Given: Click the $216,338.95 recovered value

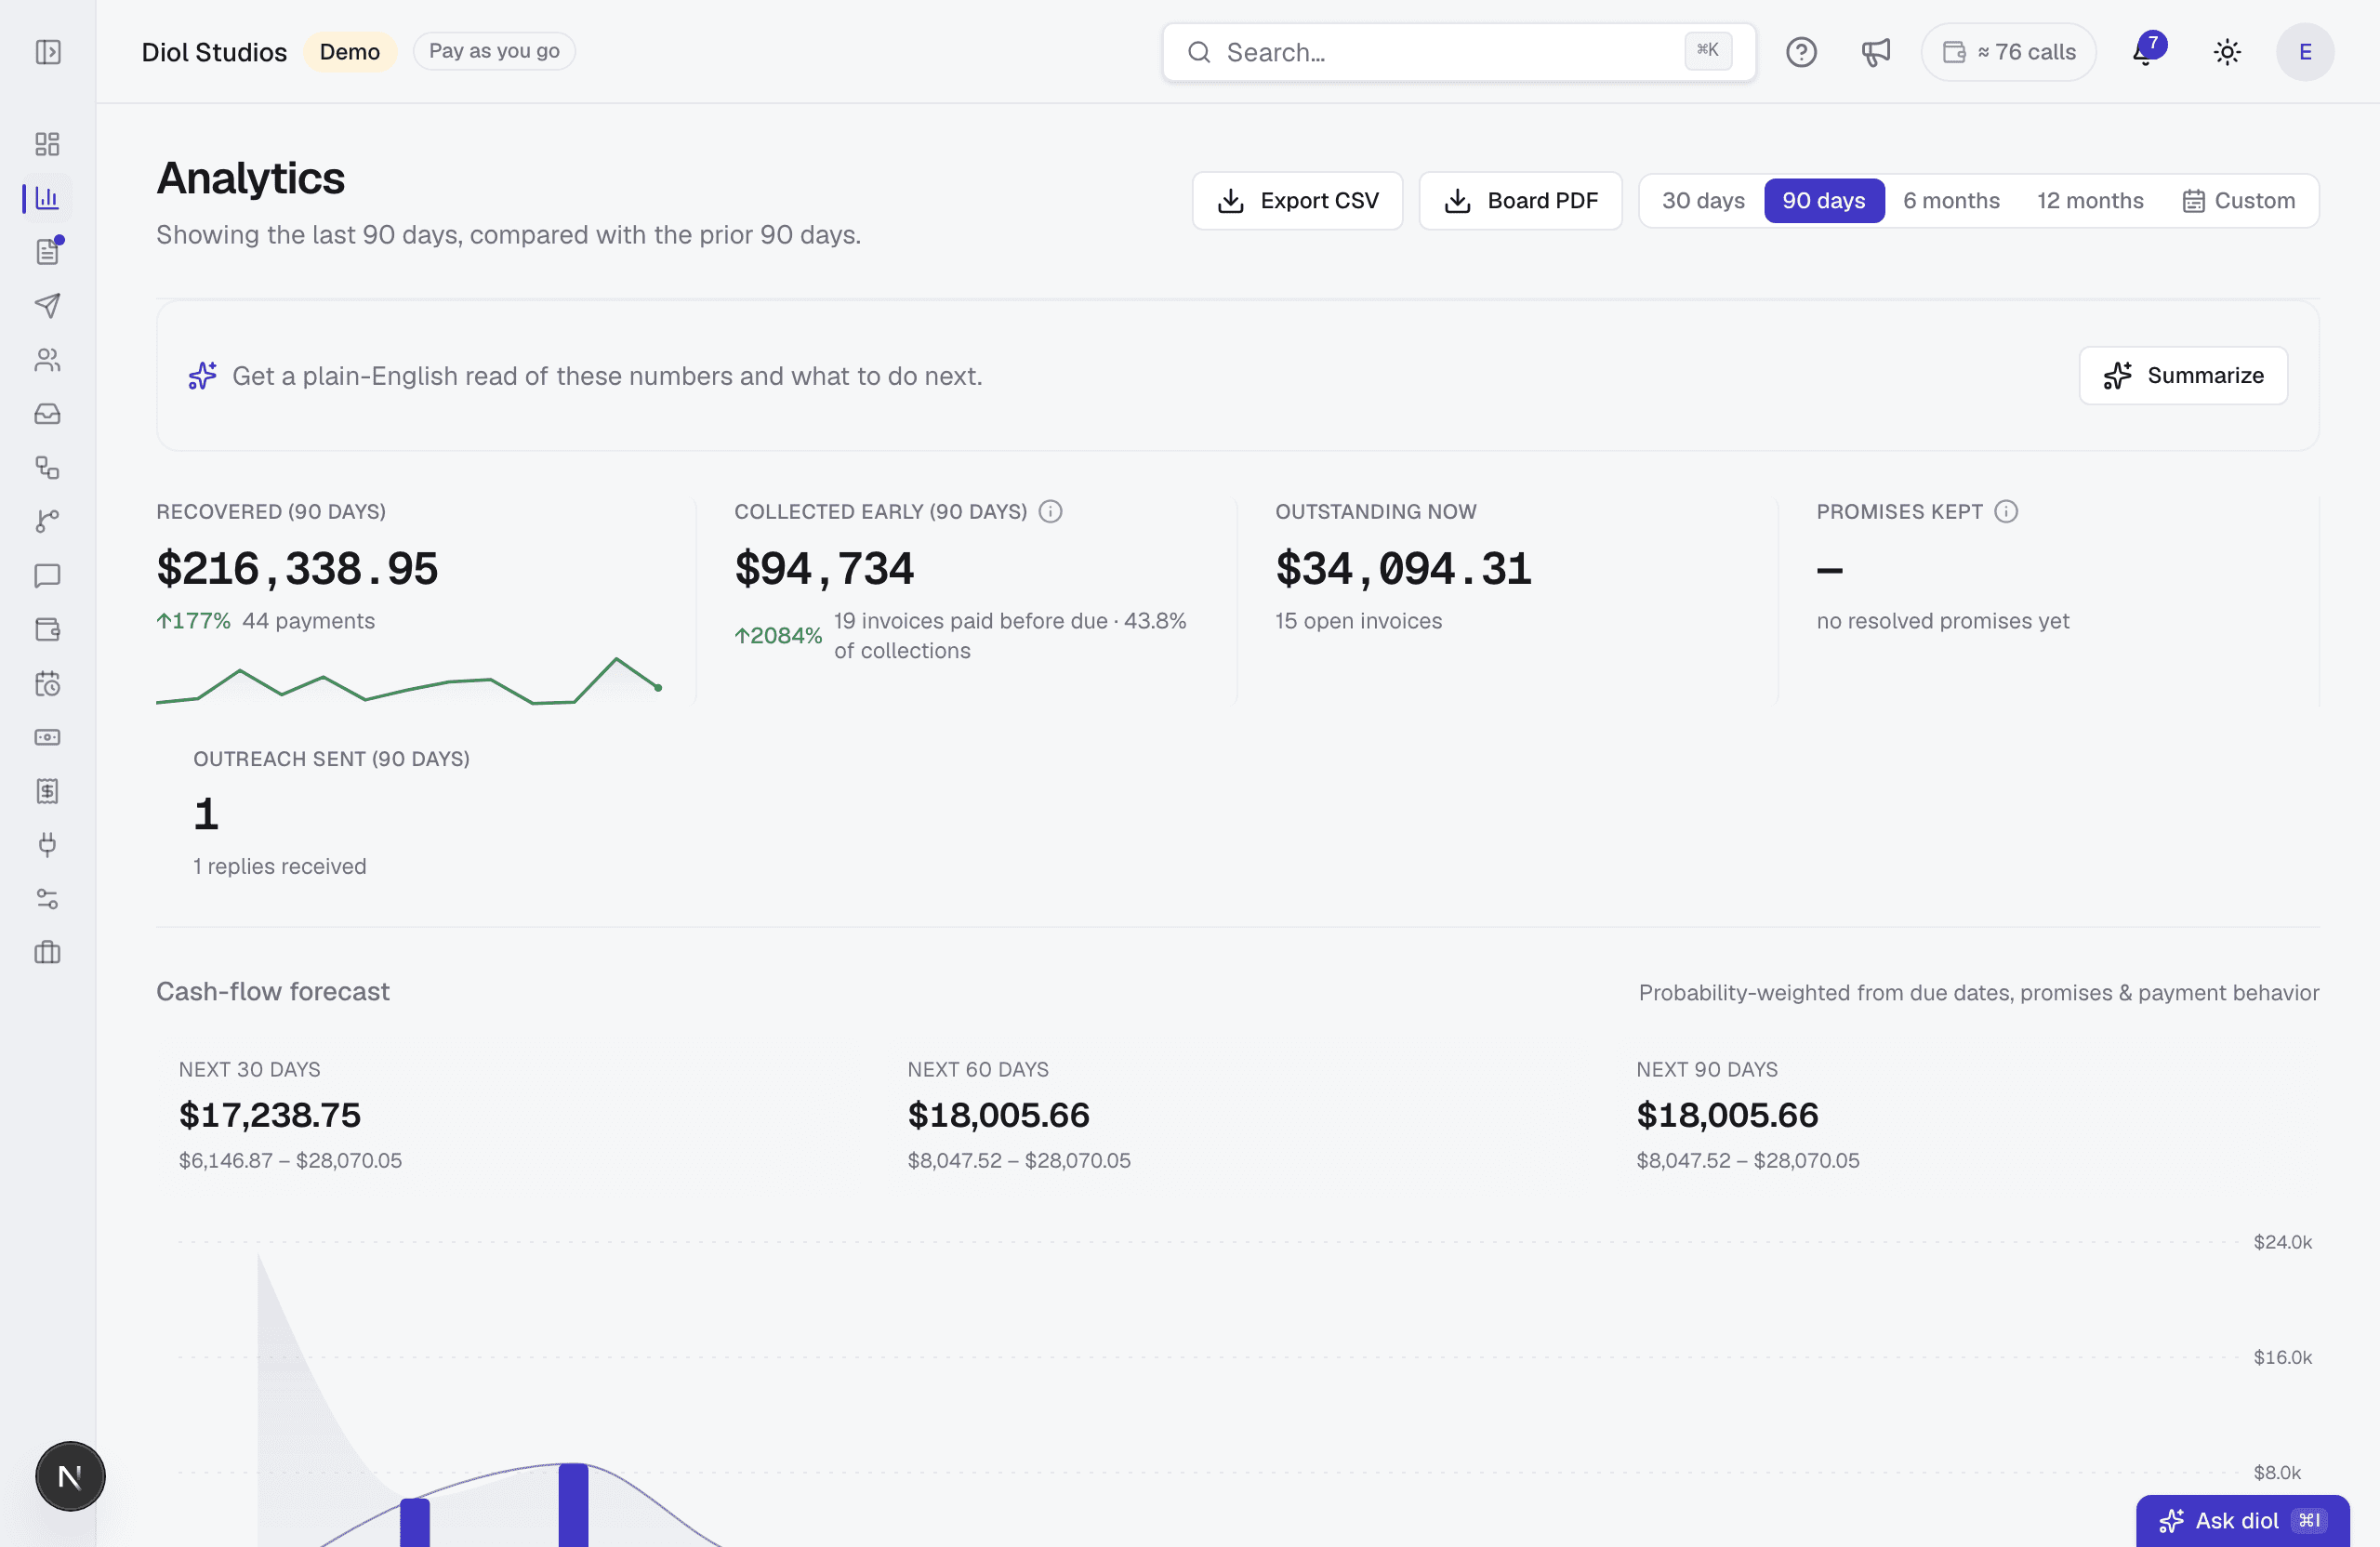Looking at the screenshot, I should click(x=297, y=569).
